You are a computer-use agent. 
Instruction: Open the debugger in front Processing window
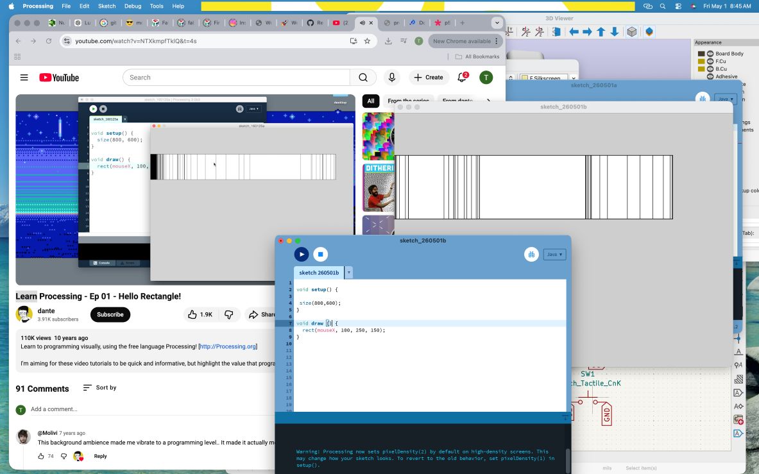pyautogui.click(x=531, y=255)
